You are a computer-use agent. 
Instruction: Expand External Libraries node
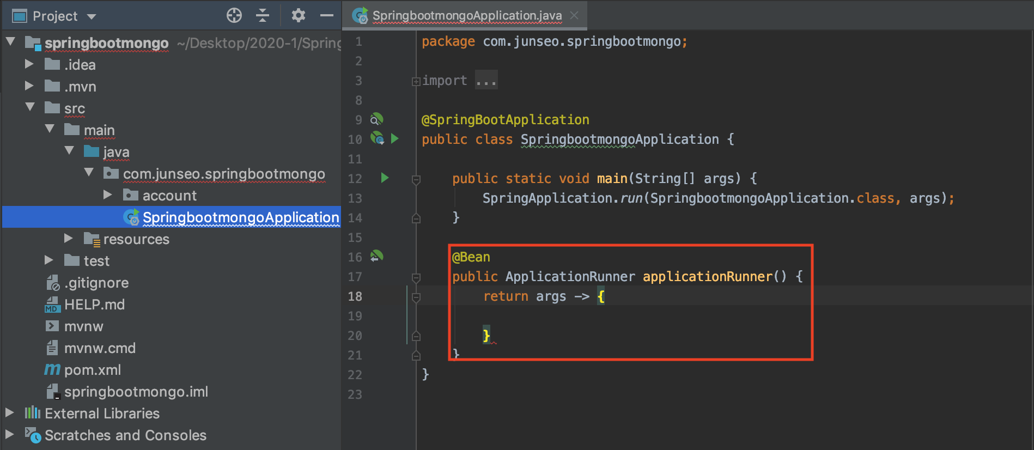tap(10, 412)
